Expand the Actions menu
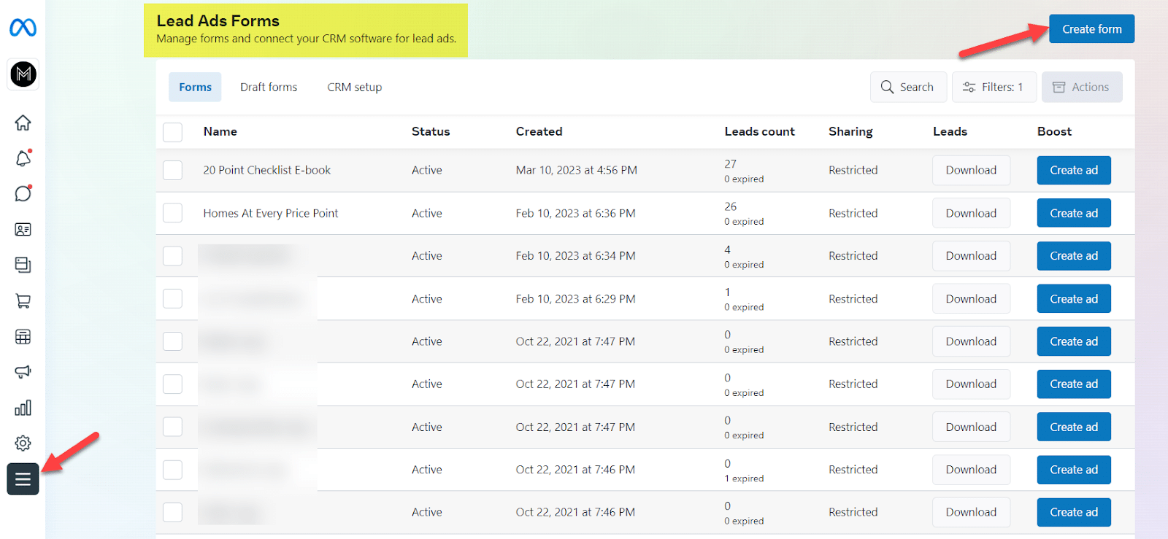 click(x=1081, y=88)
